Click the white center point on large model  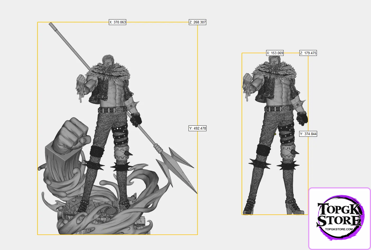click(118, 129)
